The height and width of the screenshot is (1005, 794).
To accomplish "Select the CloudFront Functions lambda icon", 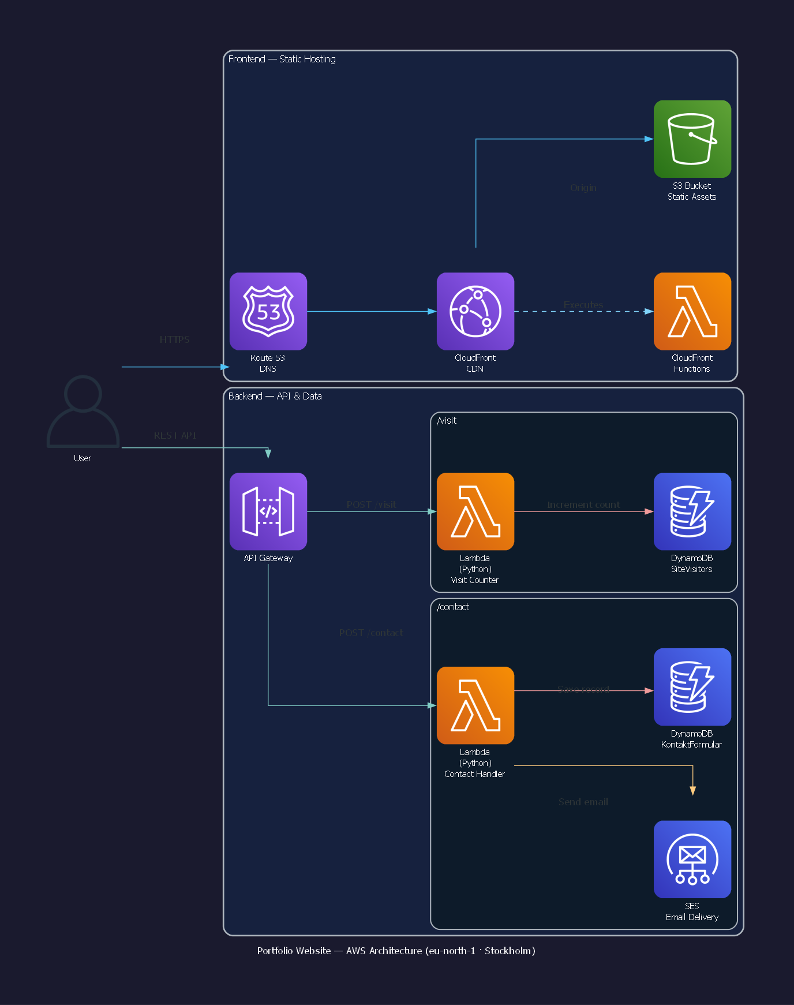I will [x=692, y=311].
